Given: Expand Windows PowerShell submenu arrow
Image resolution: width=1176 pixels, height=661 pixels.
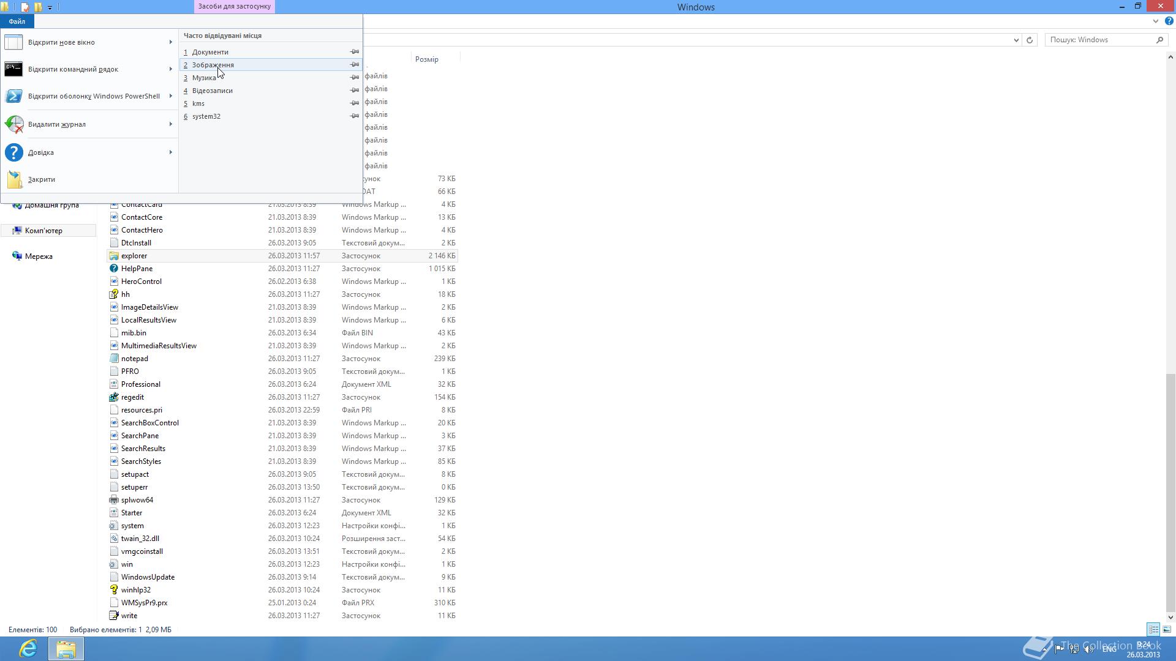Looking at the screenshot, I should click(171, 96).
